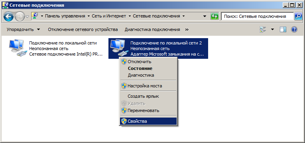Image resolution: width=305 pixels, height=143 pixels.
Task: Open recent pages dropdown beside Forward arrow
Action: click(x=28, y=17)
